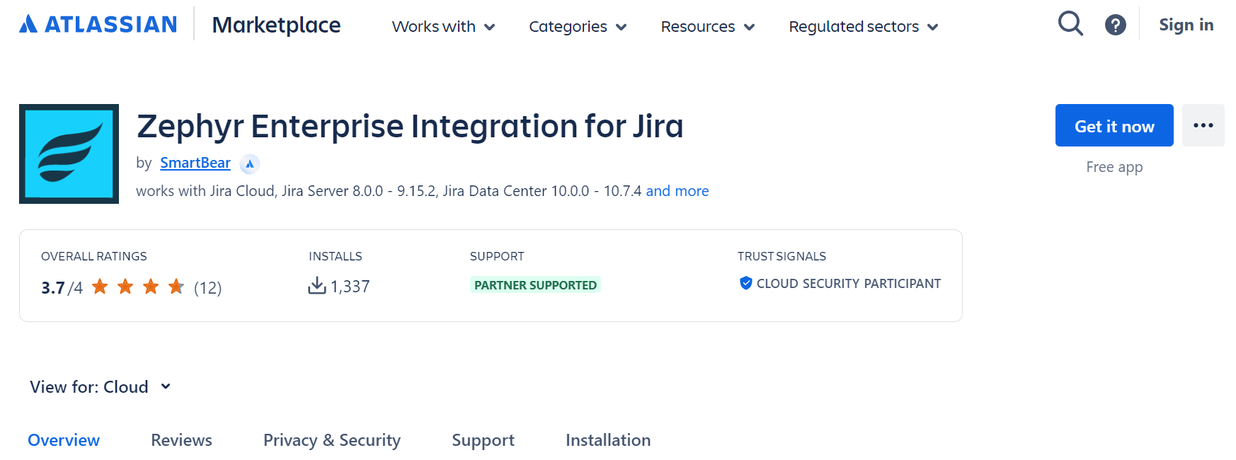This screenshot has width=1236, height=460.
Task: Click the star rating icons
Action: click(138, 287)
